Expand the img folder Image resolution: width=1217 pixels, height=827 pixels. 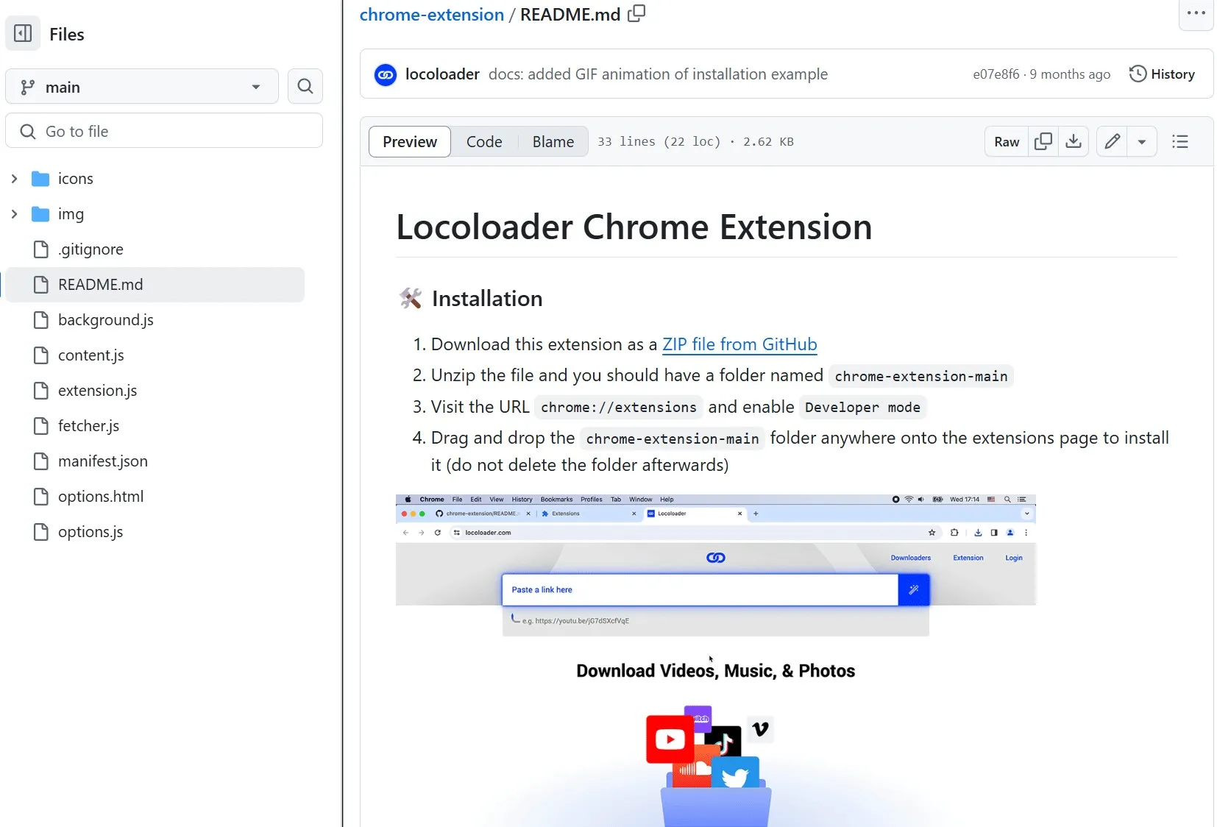click(15, 214)
